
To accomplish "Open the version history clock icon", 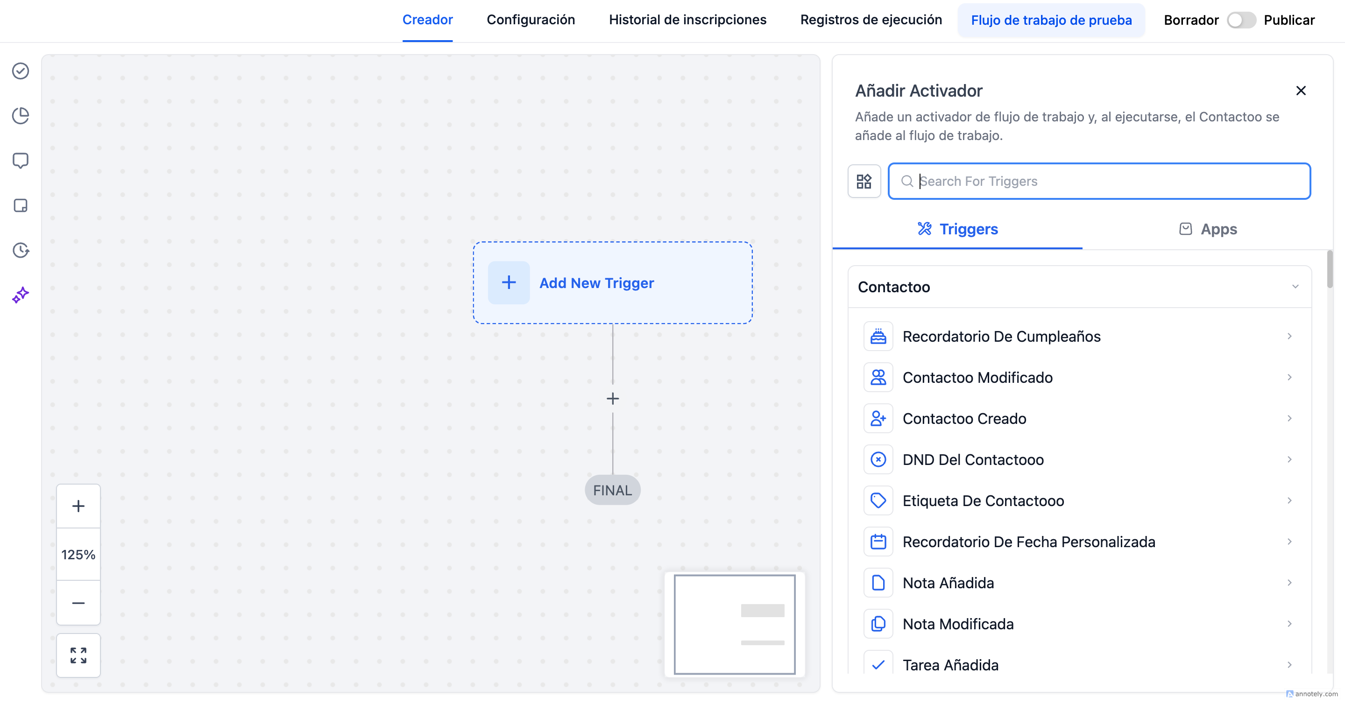I will point(21,250).
